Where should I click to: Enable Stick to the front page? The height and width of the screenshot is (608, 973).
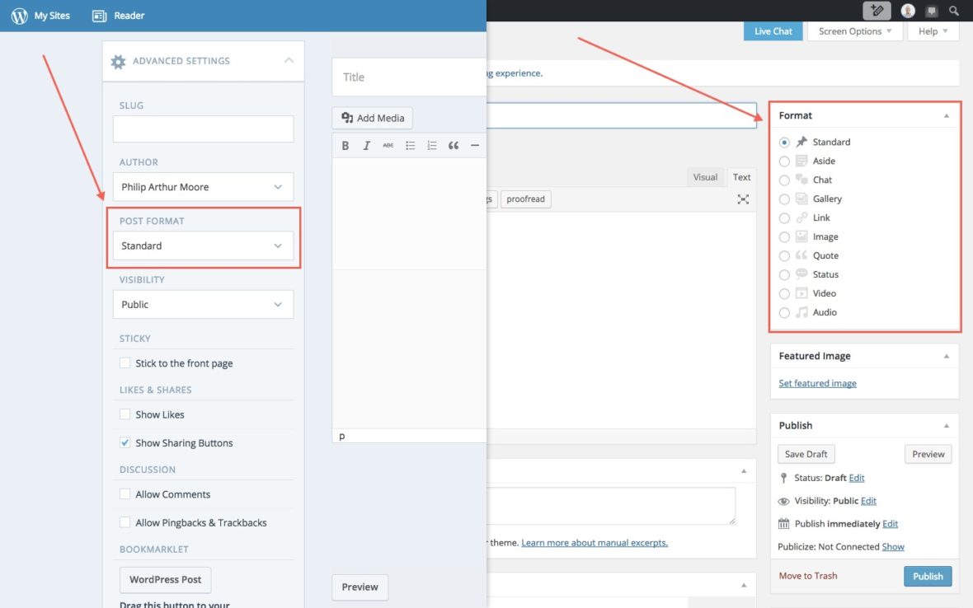(125, 363)
